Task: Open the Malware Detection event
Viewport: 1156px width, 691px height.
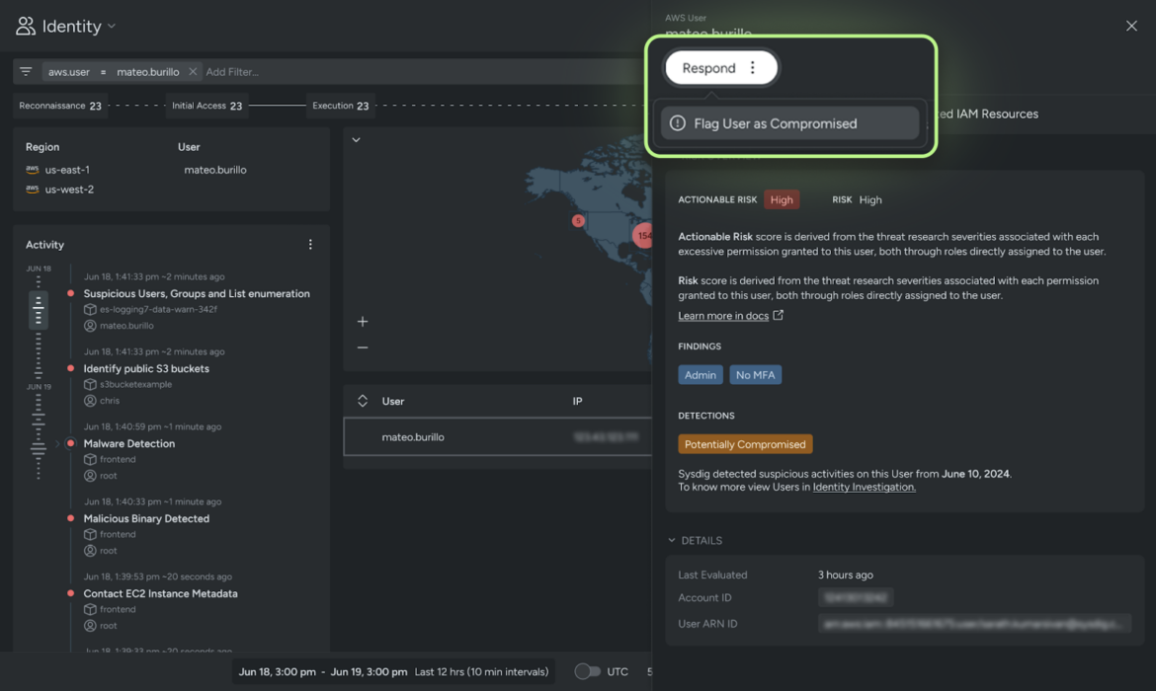Action: coord(129,443)
